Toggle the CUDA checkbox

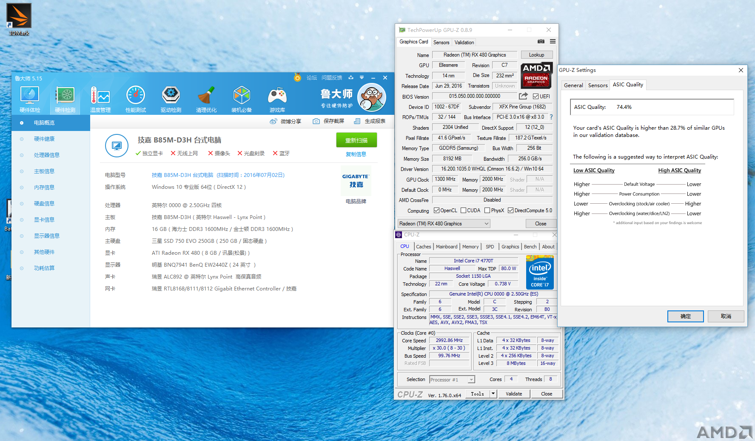(463, 211)
